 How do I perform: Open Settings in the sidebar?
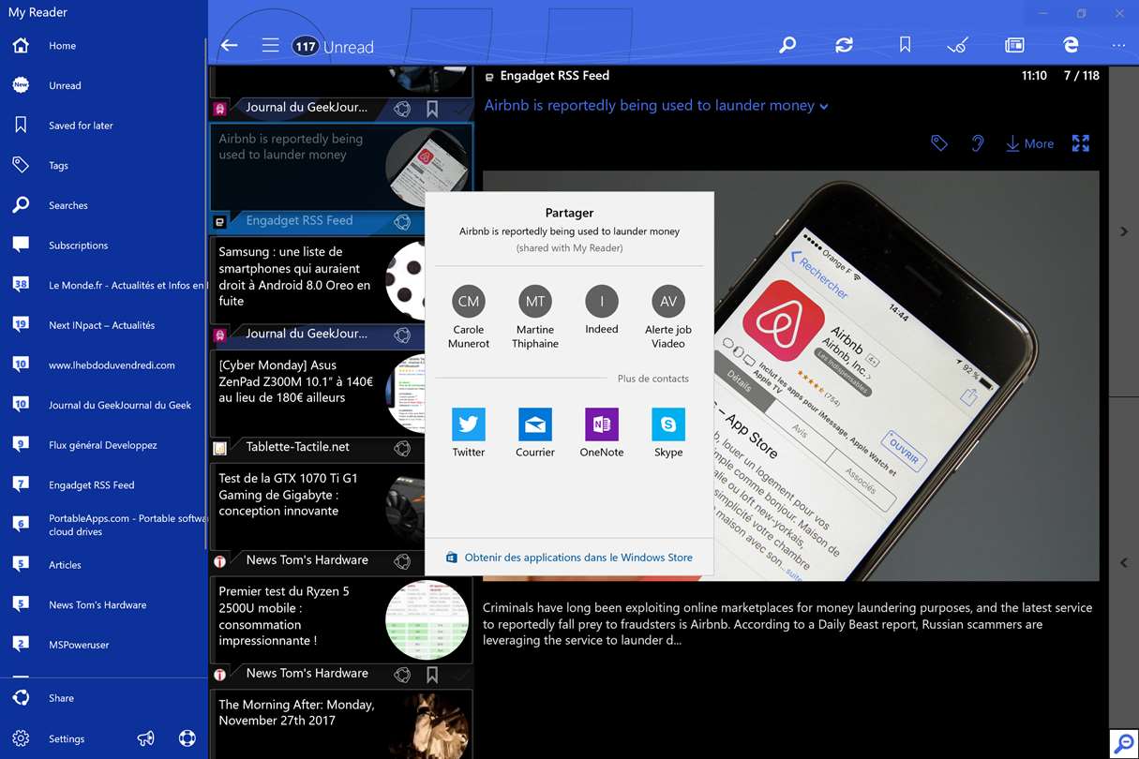[67, 738]
